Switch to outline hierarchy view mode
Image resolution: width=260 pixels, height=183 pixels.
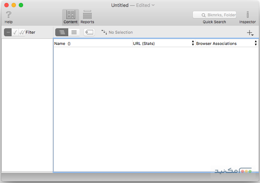pyautogui.click(x=62, y=32)
